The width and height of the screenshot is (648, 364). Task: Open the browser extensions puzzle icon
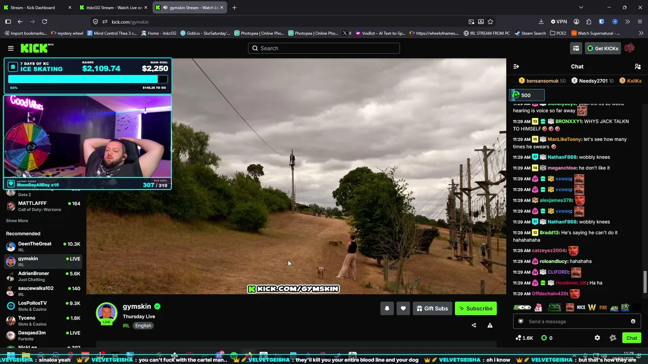589,22
